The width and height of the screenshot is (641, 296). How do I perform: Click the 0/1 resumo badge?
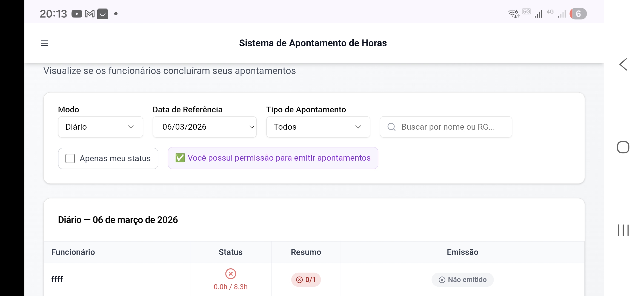[306, 280]
